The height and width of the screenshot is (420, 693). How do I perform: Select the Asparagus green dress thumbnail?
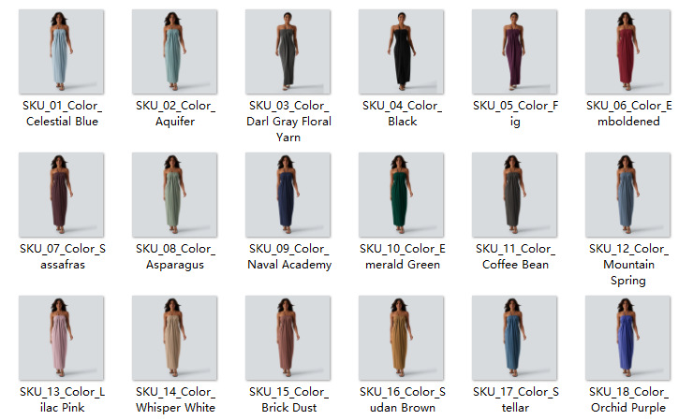(x=174, y=195)
